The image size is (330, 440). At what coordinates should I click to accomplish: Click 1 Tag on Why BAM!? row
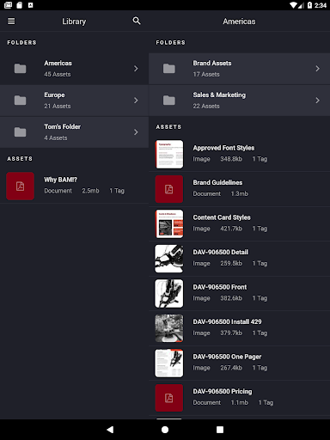click(117, 191)
